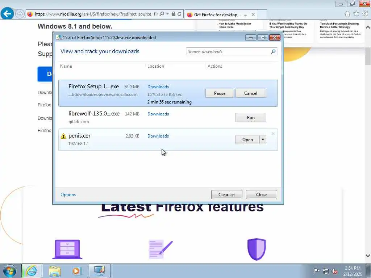Open Favorites with the star icon

pos(356,14)
